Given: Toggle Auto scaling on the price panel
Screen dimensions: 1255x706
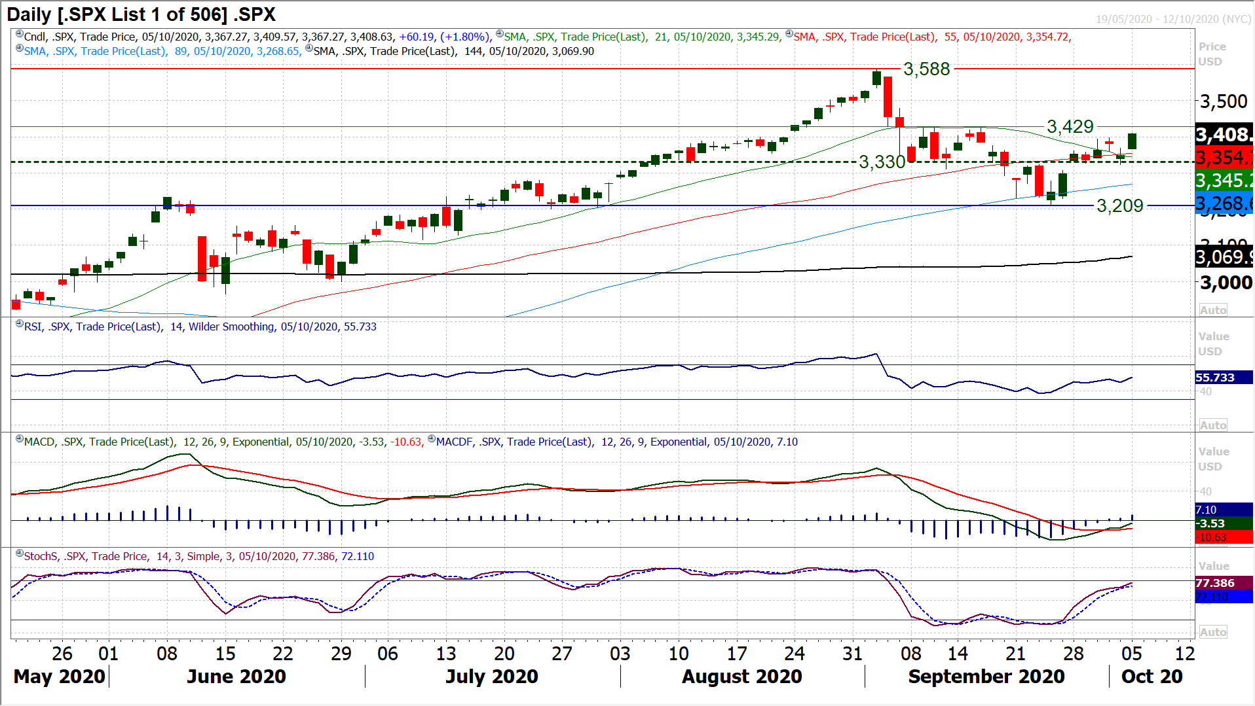Looking at the screenshot, I should 1213,310.
